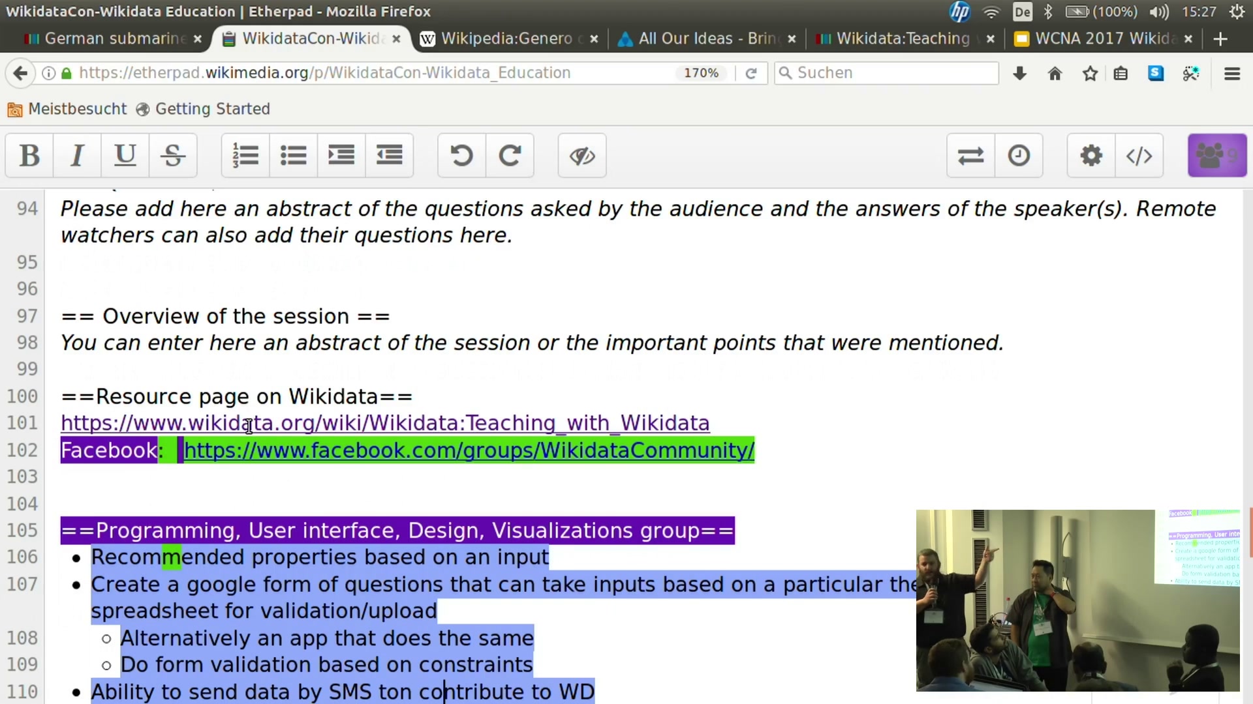Clear authorship colors with eye icon

pos(582,156)
